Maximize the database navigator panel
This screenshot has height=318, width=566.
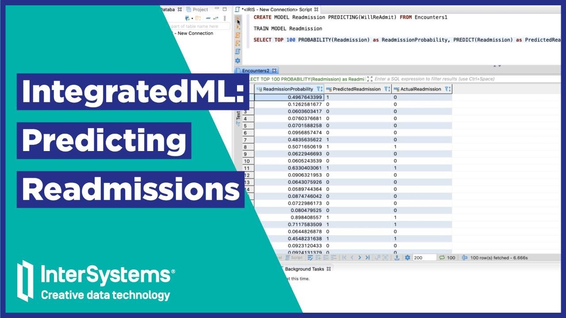pos(225,9)
